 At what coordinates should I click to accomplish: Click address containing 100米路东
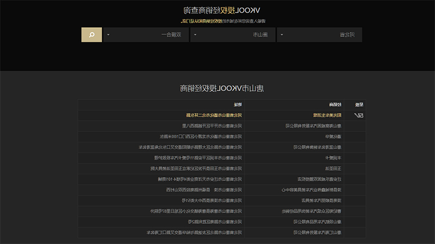(x=201, y=136)
